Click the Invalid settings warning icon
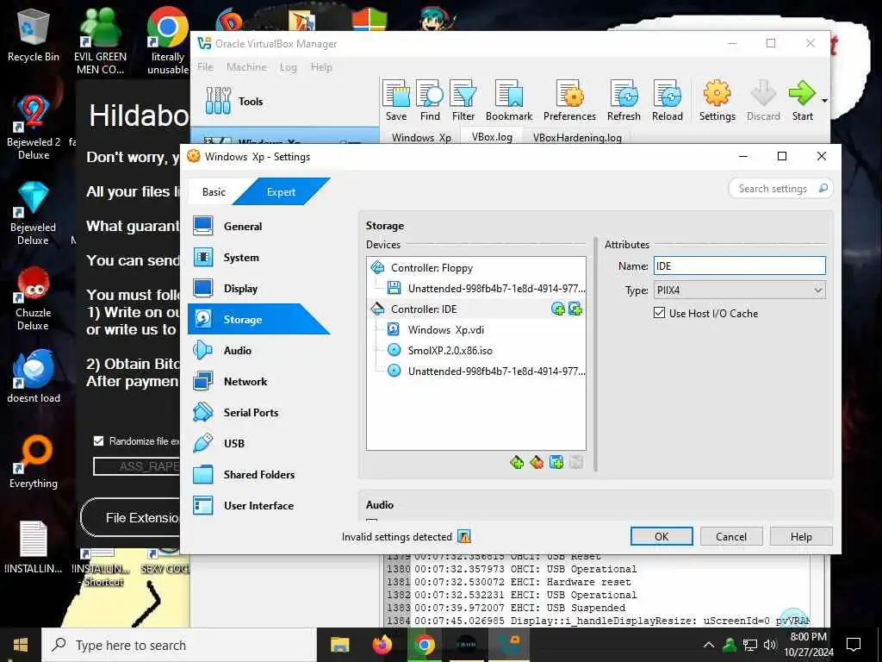The image size is (882, 662). point(464,537)
